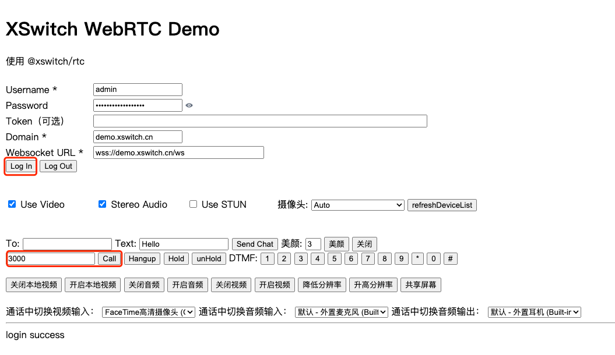Click the login success status text
The height and width of the screenshot is (355, 615).
[35, 335]
